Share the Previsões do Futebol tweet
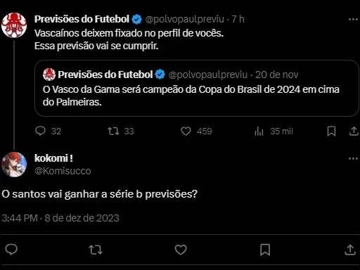360x270 pixels. [x=354, y=131]
